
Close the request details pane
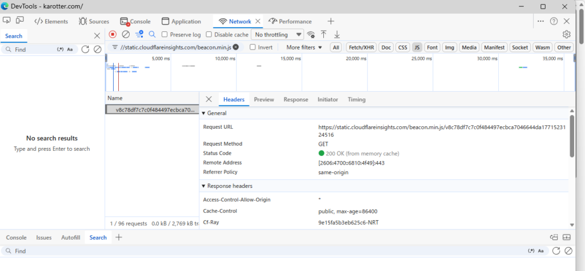coord(209,99)
